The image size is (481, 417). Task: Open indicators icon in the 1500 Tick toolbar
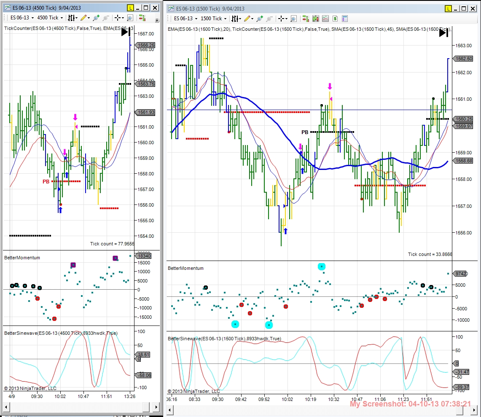(325, 19)
